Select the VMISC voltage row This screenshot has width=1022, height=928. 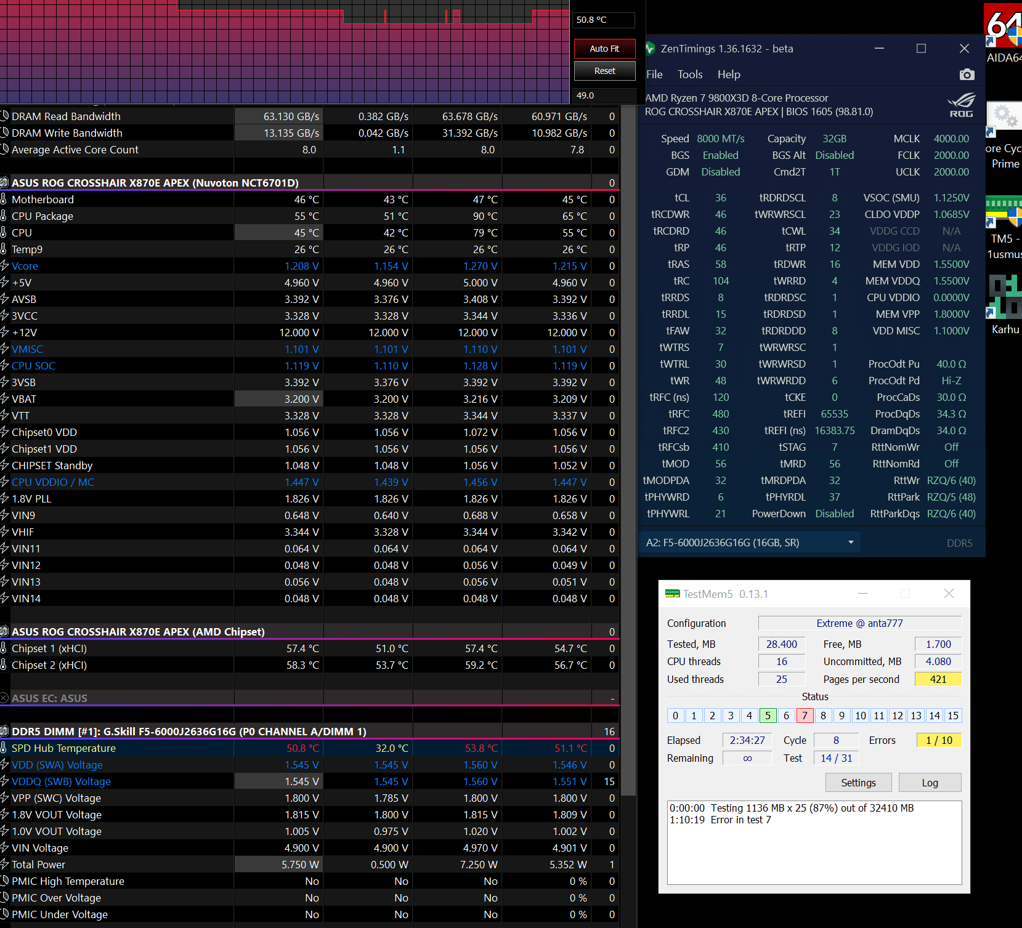(x=309, y=349)
